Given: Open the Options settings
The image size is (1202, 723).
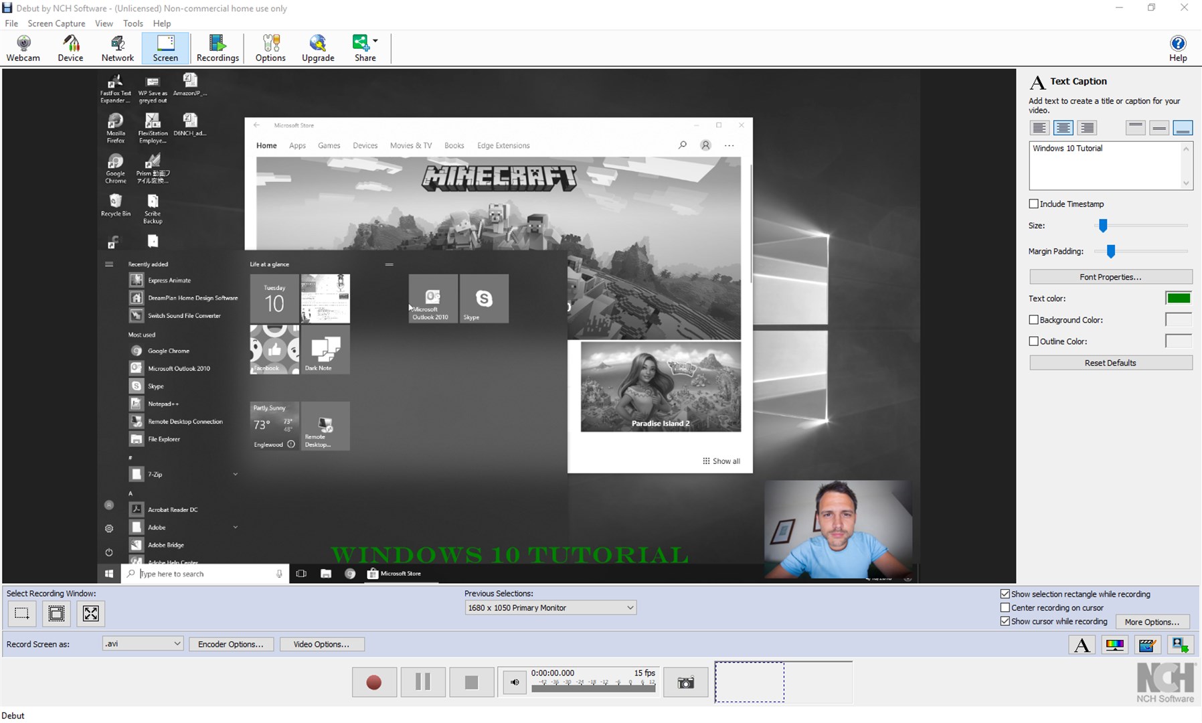Looking at the screenshot, I should pyautogui.click(x=270, y=47).
